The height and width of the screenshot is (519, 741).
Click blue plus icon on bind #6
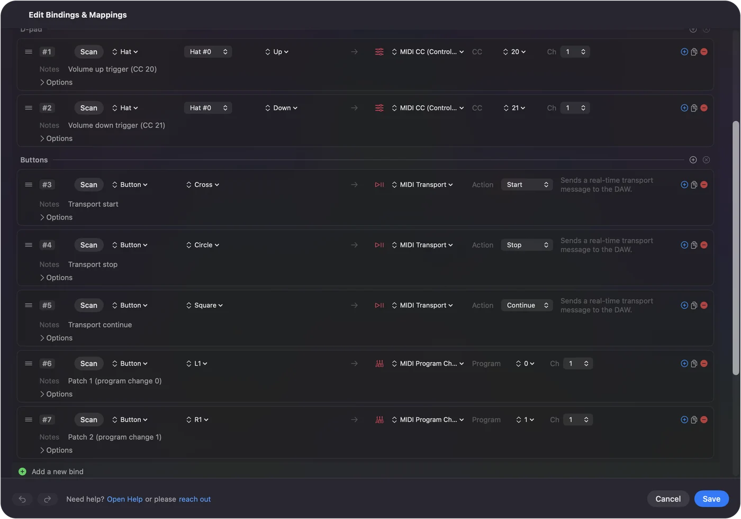click(x=684, y=363)
